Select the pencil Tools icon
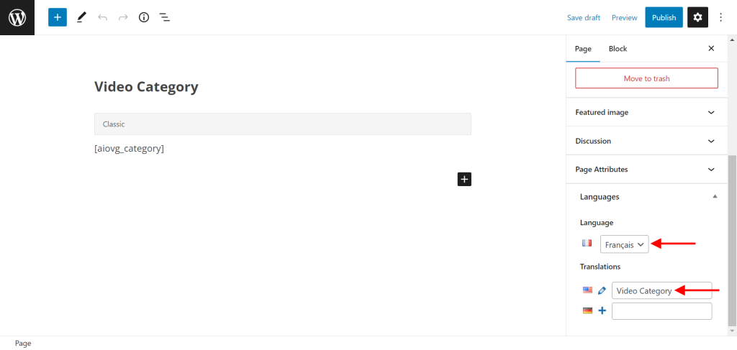Image resolution: width=737 pixels, height=350 pixels. click(x=81, y=17)
